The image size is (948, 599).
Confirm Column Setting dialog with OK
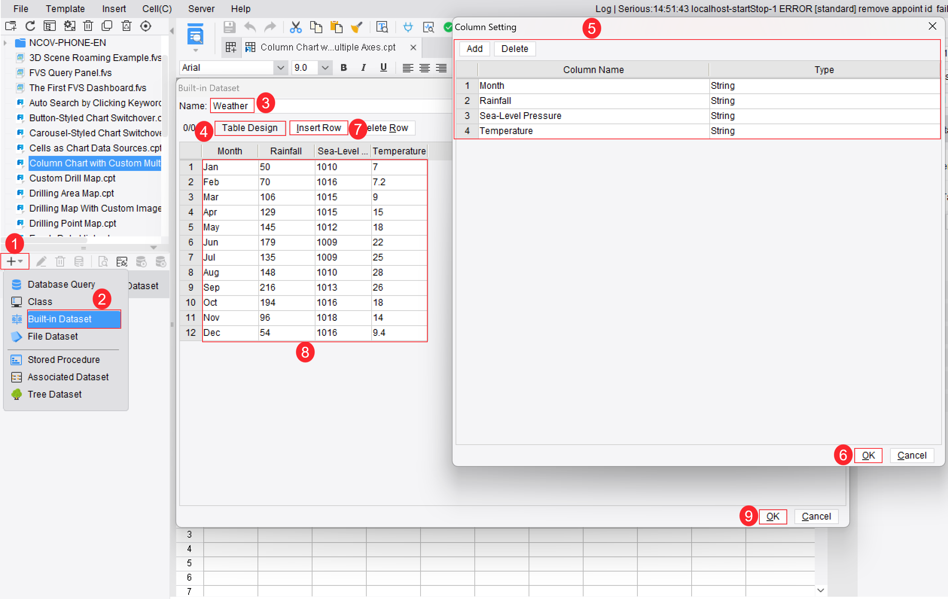tap(868, 456)
